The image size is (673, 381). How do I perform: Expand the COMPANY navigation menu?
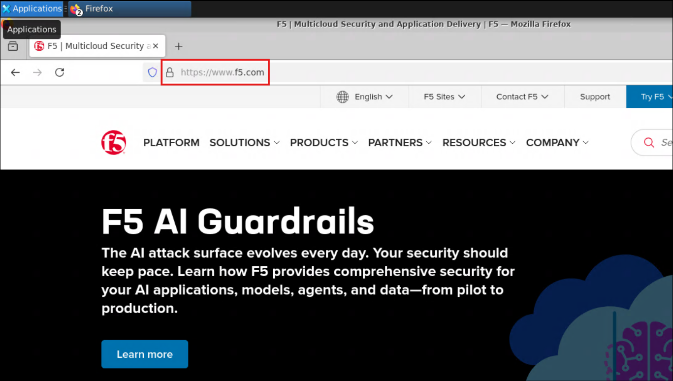click(x=557, y=143)
